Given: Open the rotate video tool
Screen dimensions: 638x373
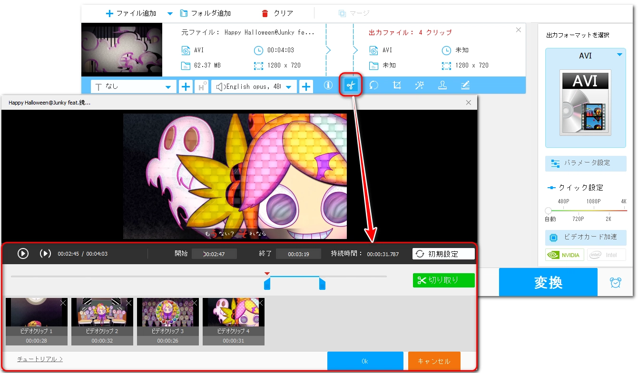Looking at the screenshot, I should (373, 86).
